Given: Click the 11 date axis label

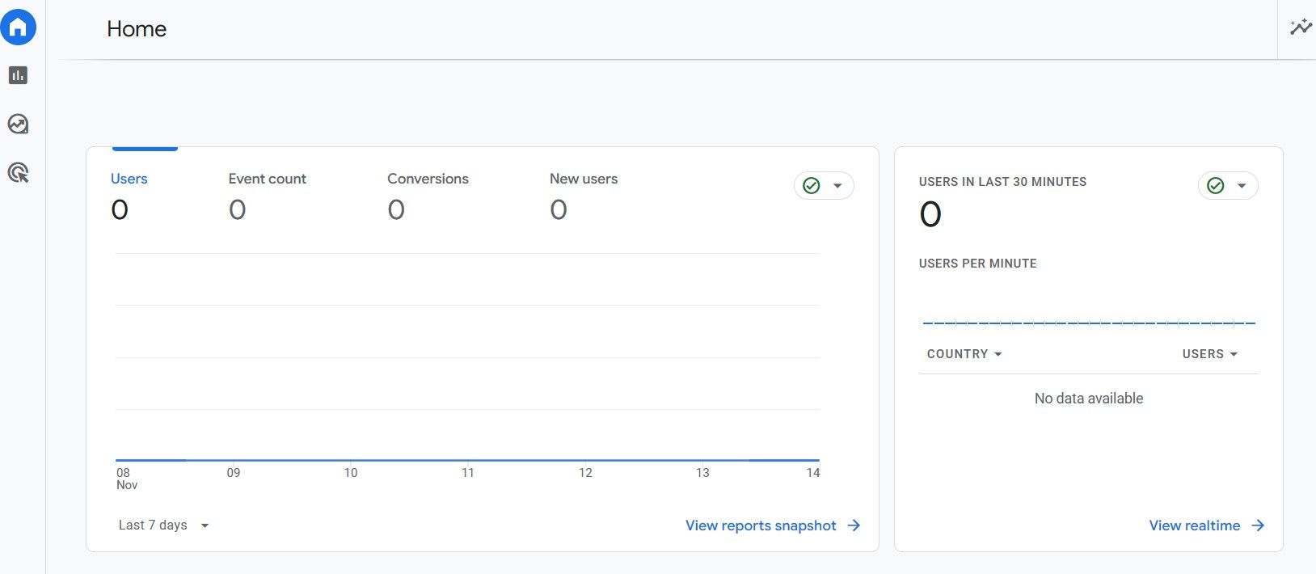Looking at the screenshot, I should 468,473.
